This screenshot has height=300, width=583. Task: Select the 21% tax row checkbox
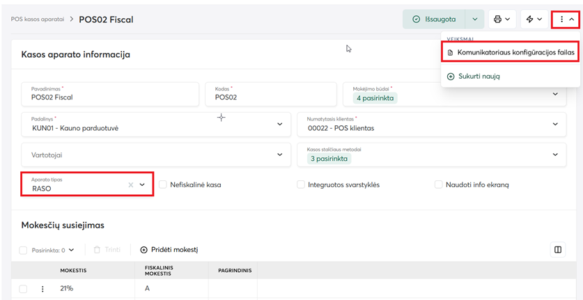tap(23, 289)
